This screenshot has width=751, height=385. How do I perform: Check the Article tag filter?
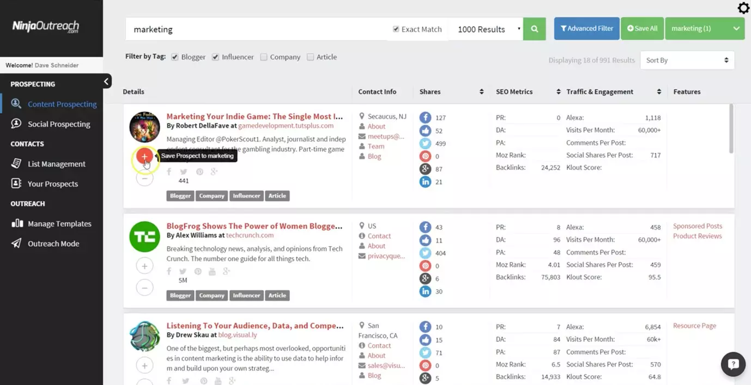pos(310,57)
